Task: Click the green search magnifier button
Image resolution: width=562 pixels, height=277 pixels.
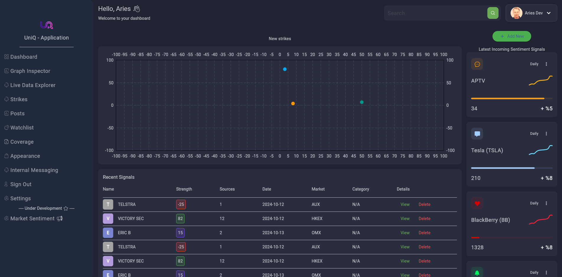Action: click(x=493, y=13)
